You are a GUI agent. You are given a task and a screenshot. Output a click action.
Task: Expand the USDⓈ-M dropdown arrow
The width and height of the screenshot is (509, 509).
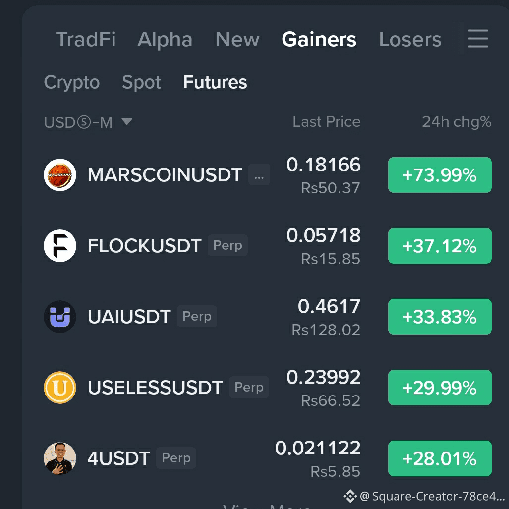pos(126,122)
